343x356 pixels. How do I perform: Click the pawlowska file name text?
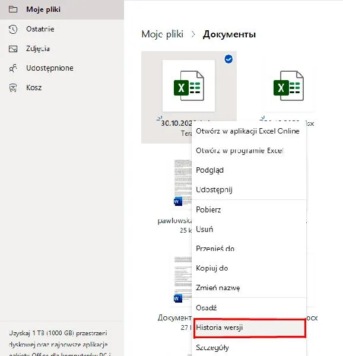pyautogui.click(x=174, y=221)
